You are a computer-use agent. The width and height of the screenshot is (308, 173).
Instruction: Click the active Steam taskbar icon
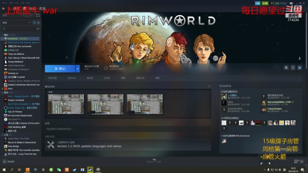(90, 170)
